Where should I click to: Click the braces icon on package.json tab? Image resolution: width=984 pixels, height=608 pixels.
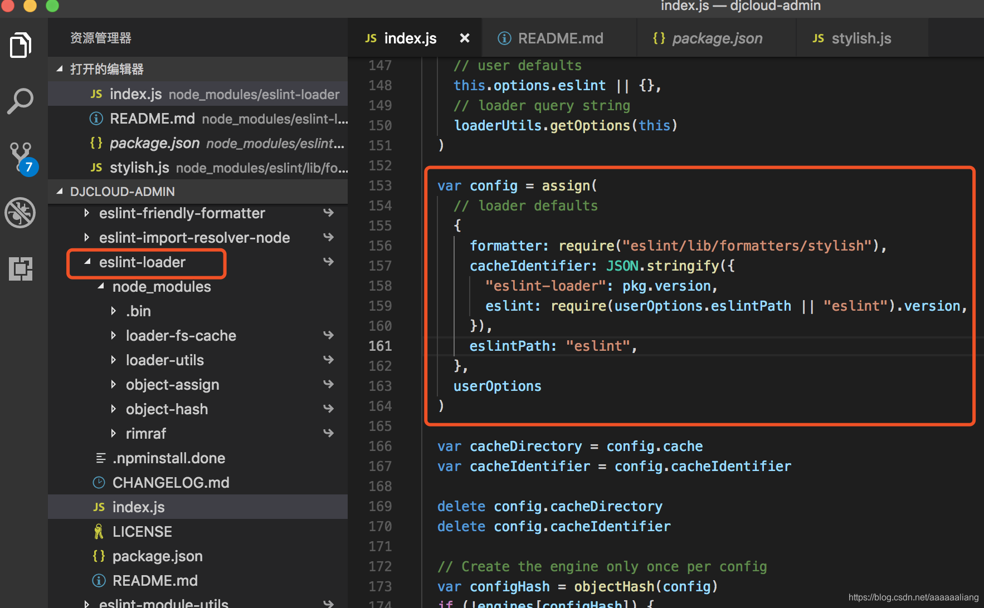coord(659,38)
